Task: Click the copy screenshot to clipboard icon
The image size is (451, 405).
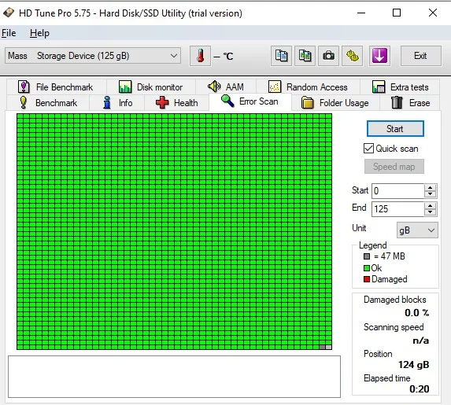Action: (305, 56)
